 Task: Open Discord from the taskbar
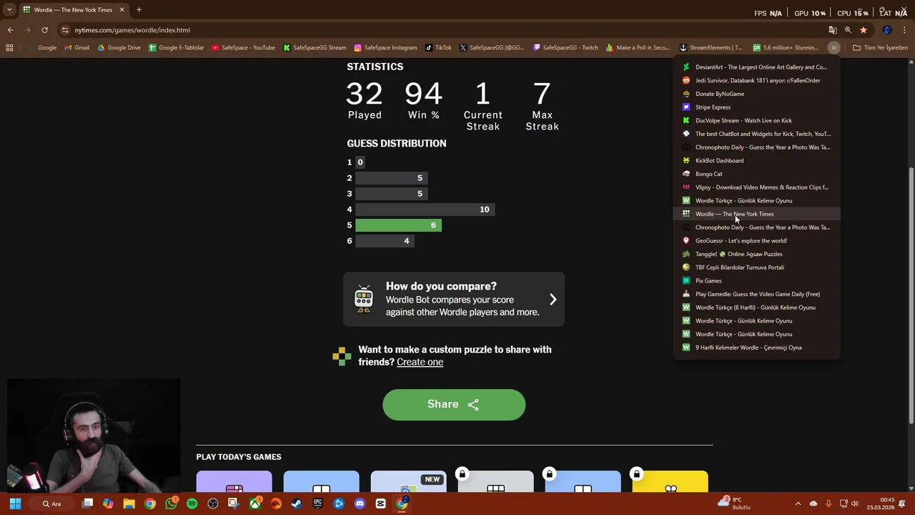(x=360, y=504)
